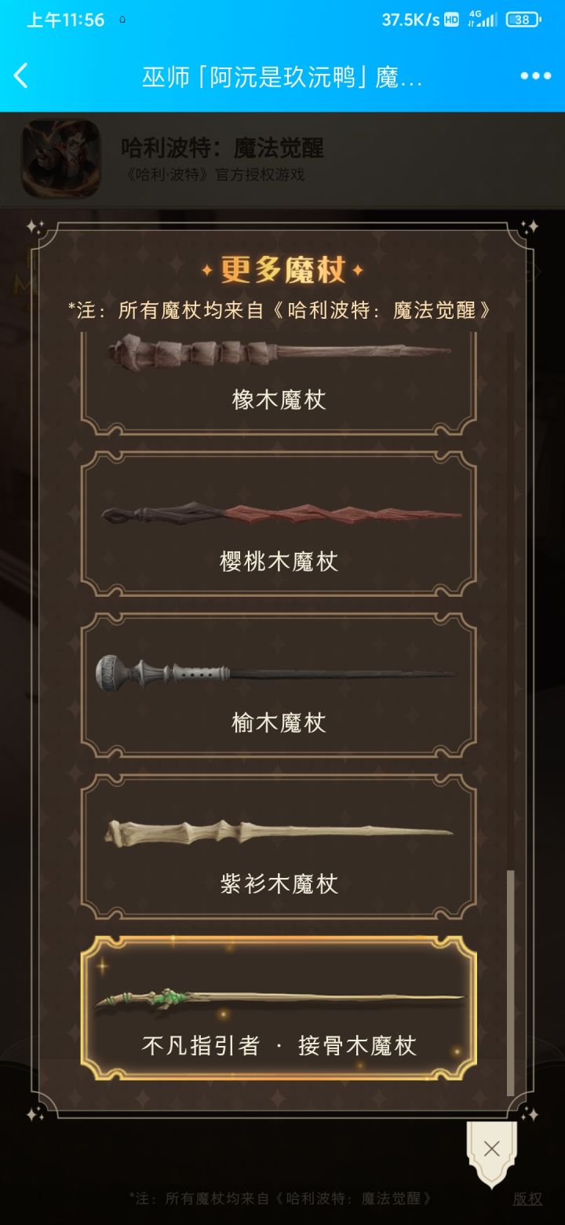Open the three-dot more options menu
565x1225 pixels.
[535, 76]
